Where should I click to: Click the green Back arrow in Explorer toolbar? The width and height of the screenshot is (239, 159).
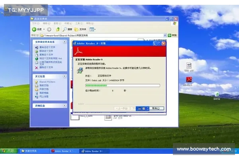[34, 29]
